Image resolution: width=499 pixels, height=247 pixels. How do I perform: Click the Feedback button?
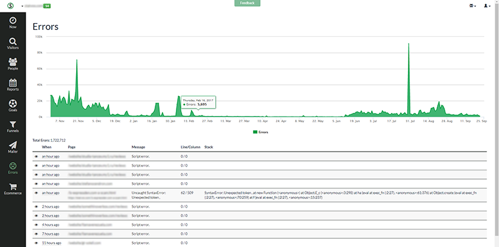(247, 3)
